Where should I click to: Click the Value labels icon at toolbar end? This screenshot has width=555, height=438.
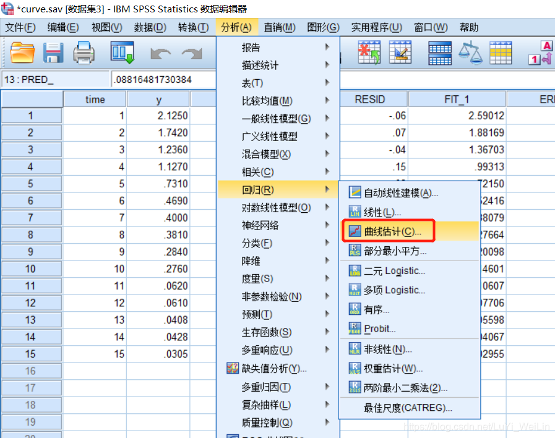tap(541, 53)
